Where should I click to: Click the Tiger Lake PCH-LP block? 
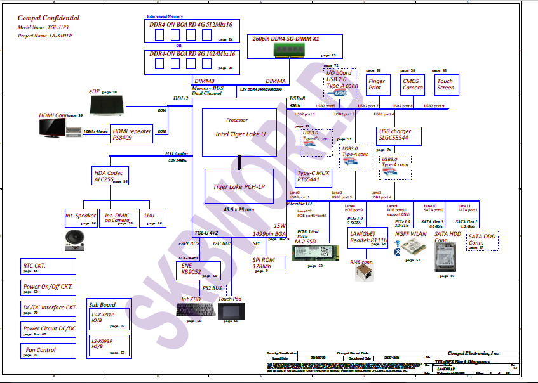[x=239, y=186]
